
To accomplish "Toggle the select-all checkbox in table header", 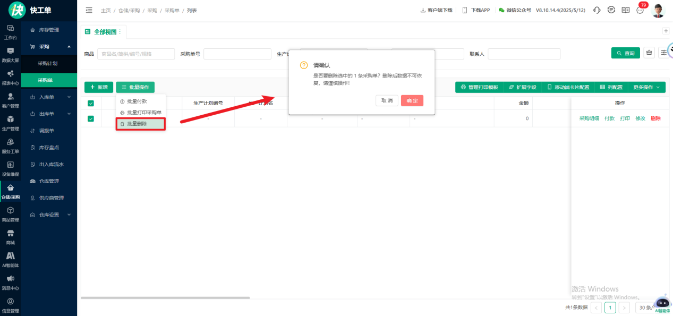I will click(x=90, y=103).
